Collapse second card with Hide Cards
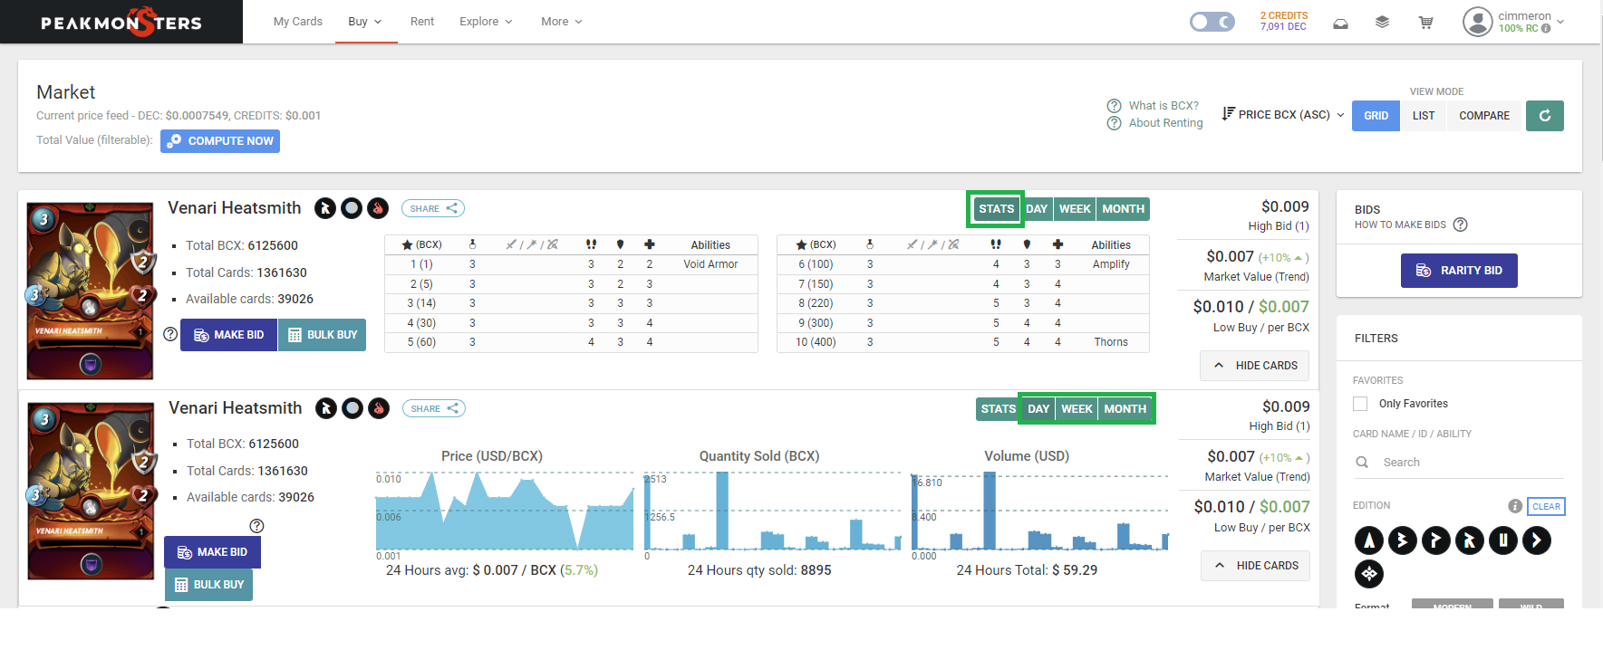The image size is (1603, 669). pos(1256,566)
